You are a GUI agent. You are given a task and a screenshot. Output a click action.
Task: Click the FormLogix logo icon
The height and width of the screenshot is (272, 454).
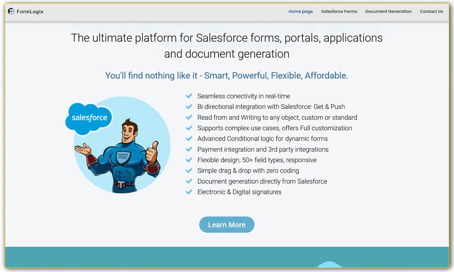10,11
